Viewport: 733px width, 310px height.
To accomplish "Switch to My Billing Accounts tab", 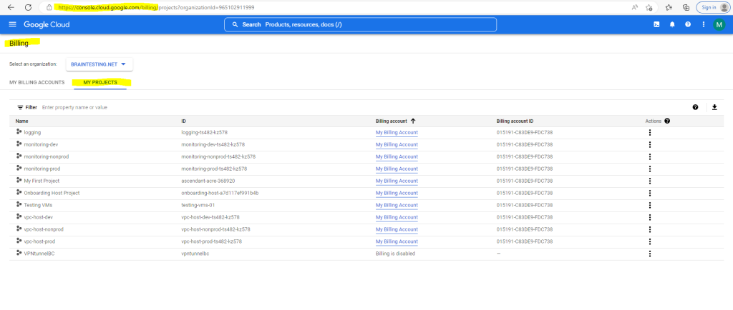I will 37,83.
